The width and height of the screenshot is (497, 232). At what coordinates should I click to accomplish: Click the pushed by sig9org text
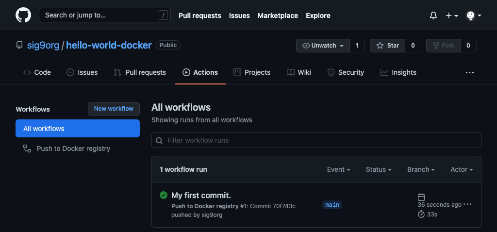[197, 215]
